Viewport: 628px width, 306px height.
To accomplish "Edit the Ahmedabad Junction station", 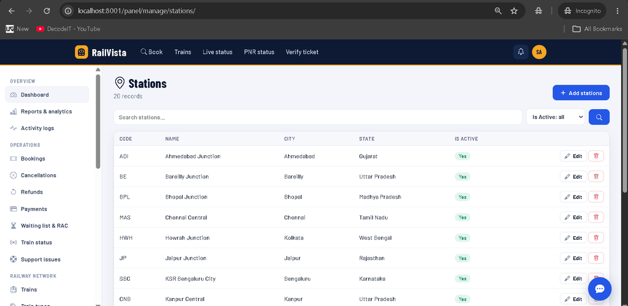I will point(573,156).
